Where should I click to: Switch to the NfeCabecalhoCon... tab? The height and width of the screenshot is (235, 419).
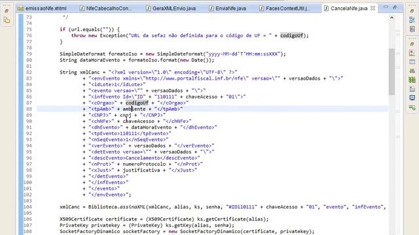[x=106, y=8]
